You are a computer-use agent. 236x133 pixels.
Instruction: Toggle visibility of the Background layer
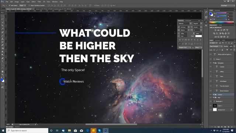[211, 110]
